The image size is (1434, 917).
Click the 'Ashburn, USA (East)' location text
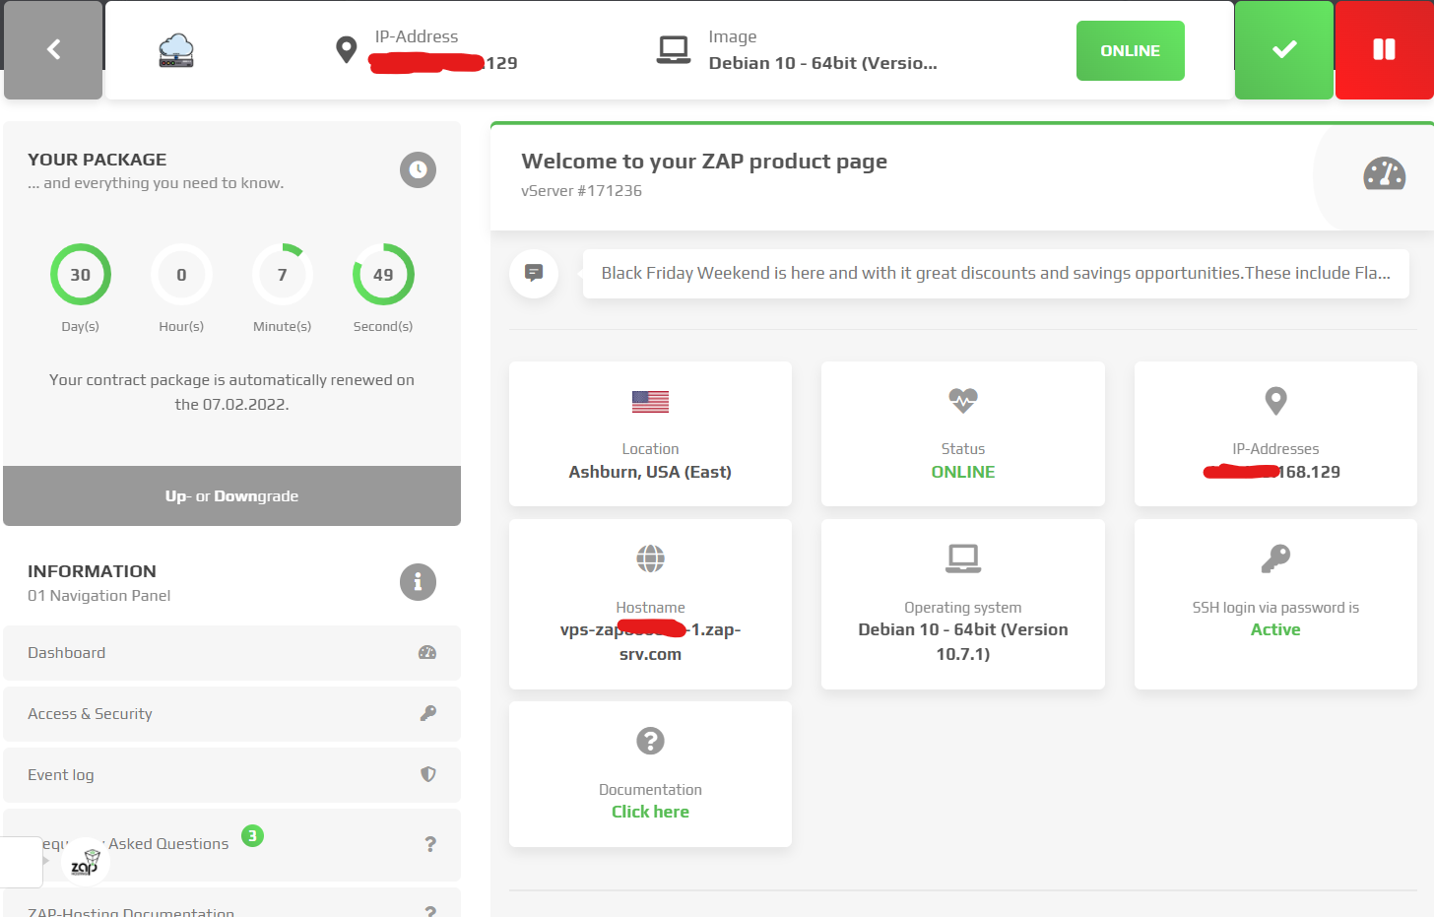pyautogui.click(x=650, y=472)
